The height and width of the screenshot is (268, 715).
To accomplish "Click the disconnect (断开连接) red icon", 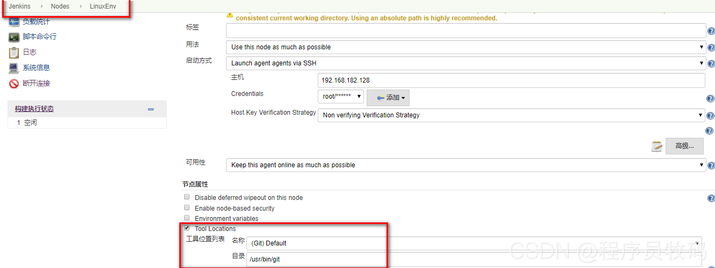I will 14,84.
